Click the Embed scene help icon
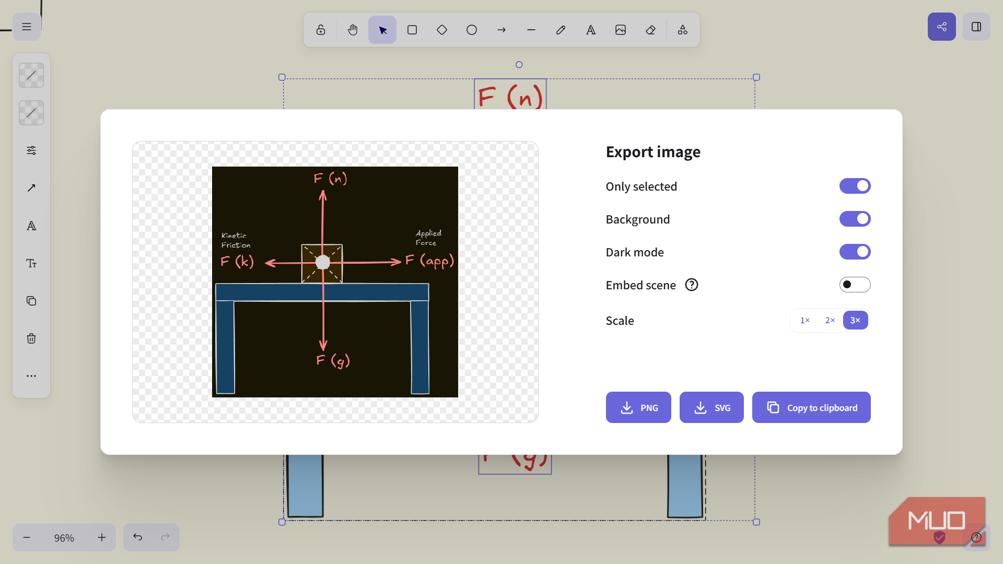Screen dimensions: 1003x564 click(x=692, y=285)
